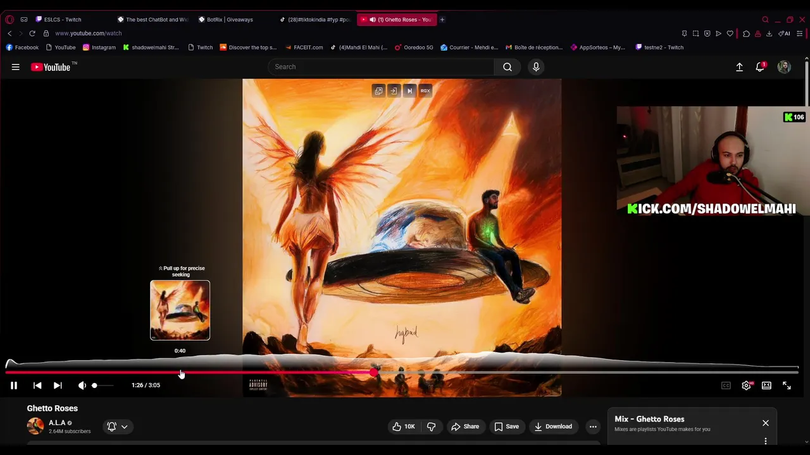This screenshot has height=455, width=810.
Task: Open the upload/create video icon
Action: click(x=739, y=67)
